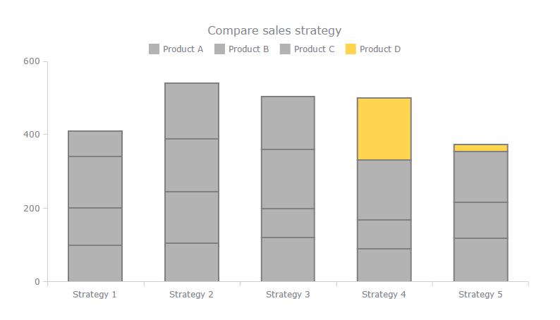Toggle the Product C legend label
The width and height of the screenshot is (560, 320).
(314, 49)
